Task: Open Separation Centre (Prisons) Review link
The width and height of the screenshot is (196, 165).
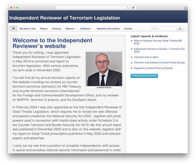Action: pyautogui.click(x=153, y=68)
